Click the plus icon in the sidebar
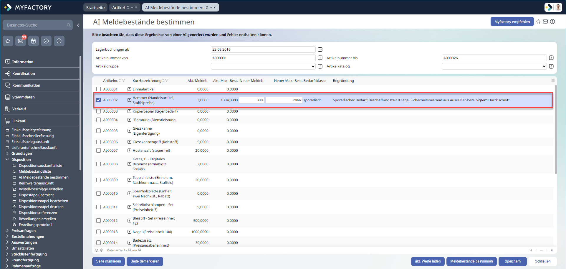This screenshot has height=269, width=566. click(59, 41)
